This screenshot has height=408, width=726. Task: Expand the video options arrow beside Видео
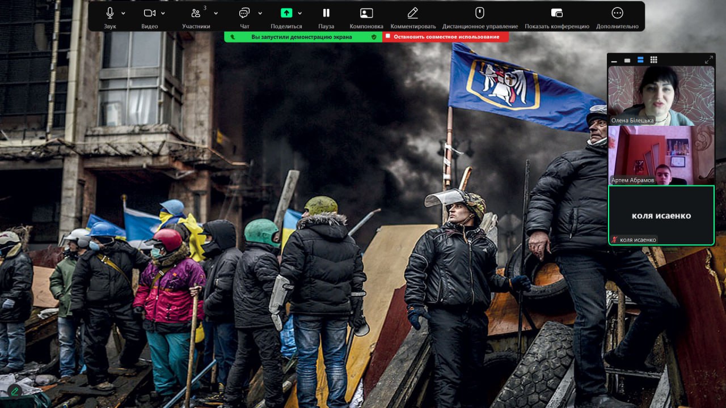coord(163,13)
